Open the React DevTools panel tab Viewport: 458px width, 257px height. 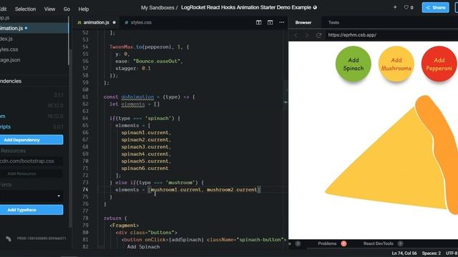pos(378,243)
